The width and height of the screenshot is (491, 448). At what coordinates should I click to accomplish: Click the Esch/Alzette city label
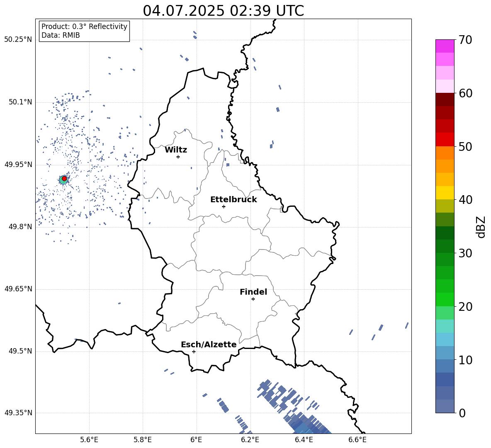pyautogui.click(x=209, y=344)
